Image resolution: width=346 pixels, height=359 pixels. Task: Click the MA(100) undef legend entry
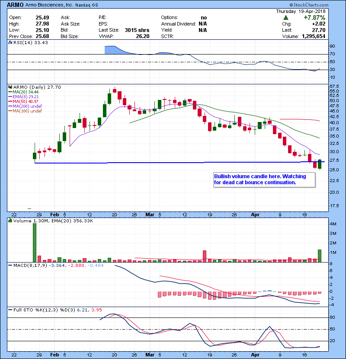[x=25, y=111]
